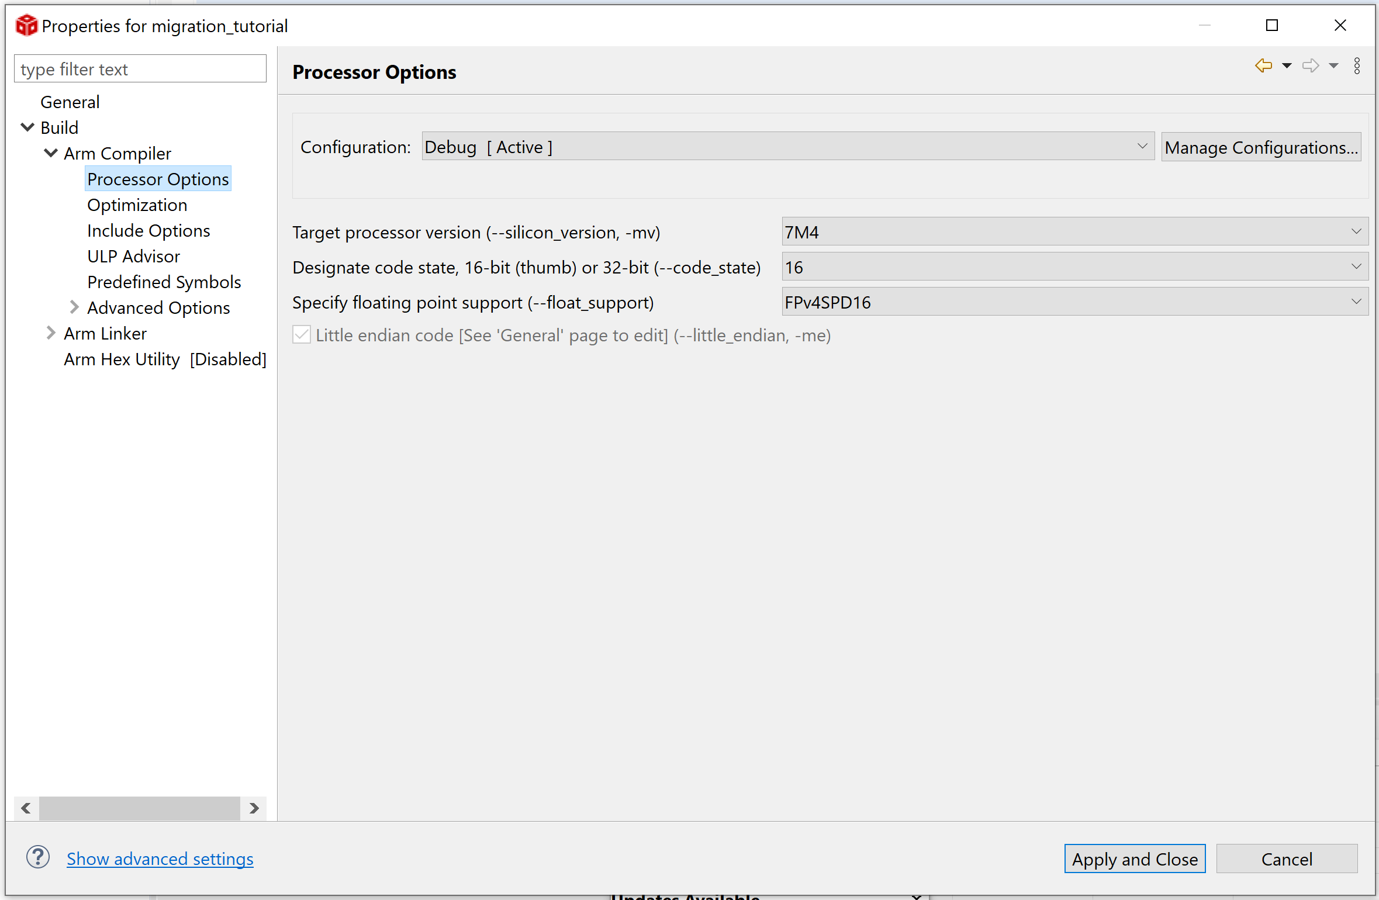
Task: Click the forward navigation arrow icon
Action: tap(1310, 65)
